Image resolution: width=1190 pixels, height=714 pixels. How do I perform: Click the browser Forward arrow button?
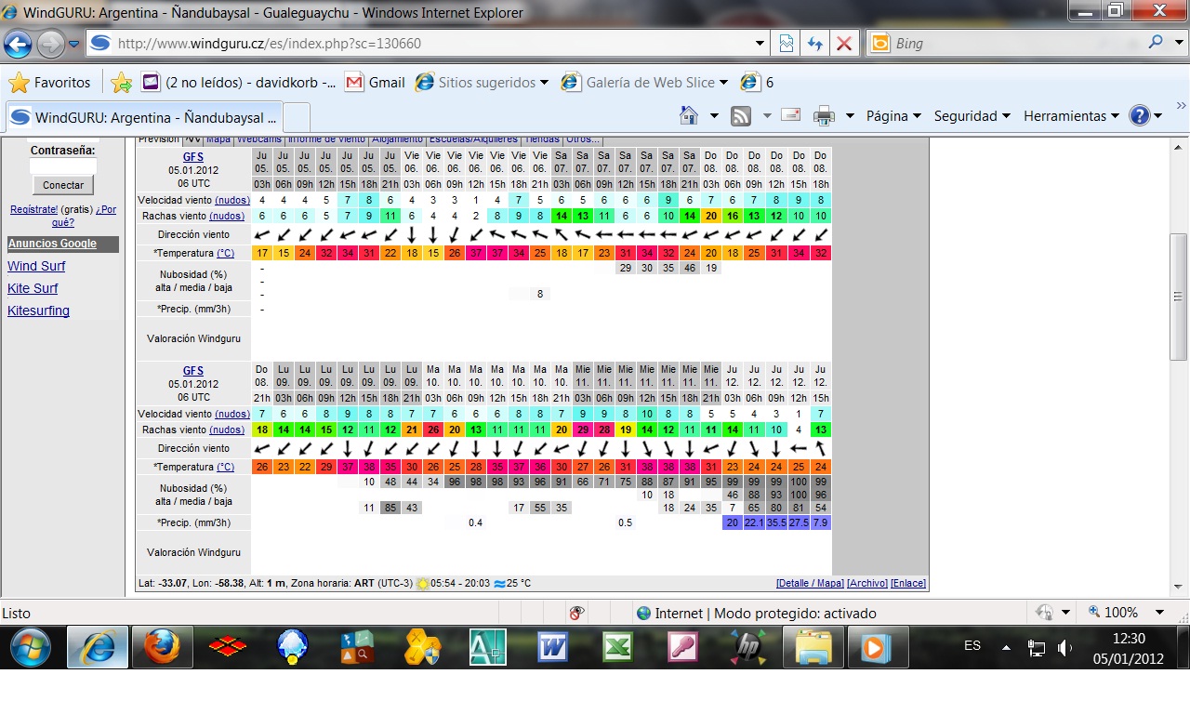tap(49, 44)
